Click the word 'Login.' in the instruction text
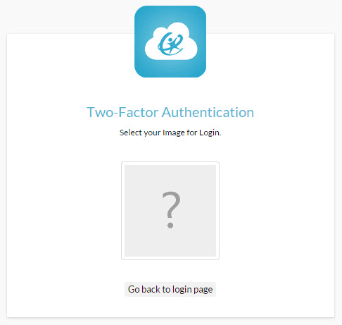342x325 pixels. 210,133
